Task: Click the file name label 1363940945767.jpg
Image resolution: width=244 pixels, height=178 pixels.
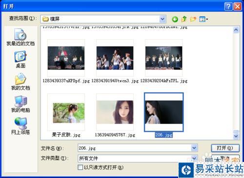Action: coord(115,135)
